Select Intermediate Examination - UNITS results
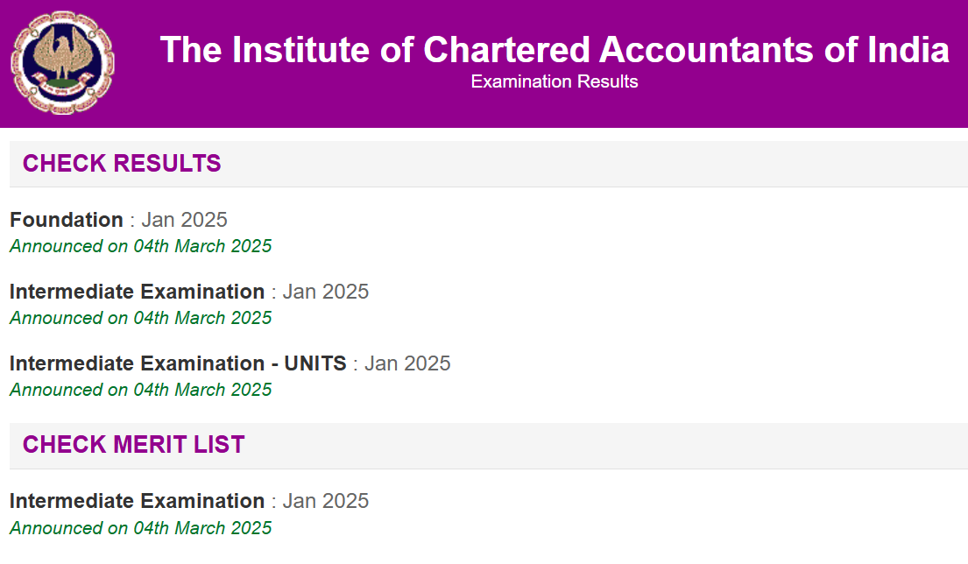Image resolution: width=968 pixels, height=564 pixels. coord(230,363)
